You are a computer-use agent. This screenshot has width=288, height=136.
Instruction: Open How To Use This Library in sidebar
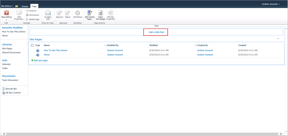coord(14,32)
